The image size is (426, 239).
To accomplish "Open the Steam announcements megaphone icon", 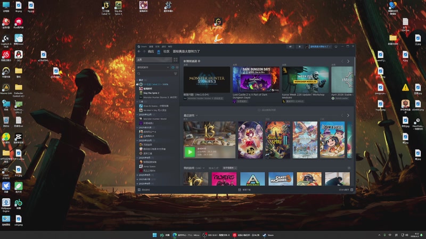I will point(290,47).
